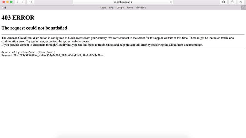Maximize the window with the green button
246x138 pixels.
(x=11, y=2)
